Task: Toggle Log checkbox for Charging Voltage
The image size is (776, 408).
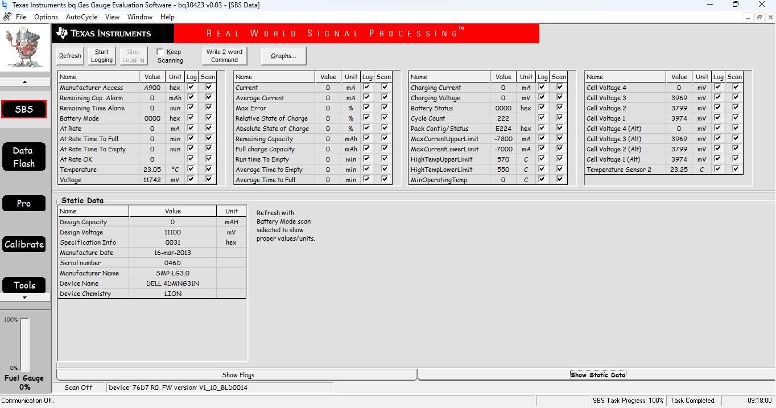Action: [542, 97]
